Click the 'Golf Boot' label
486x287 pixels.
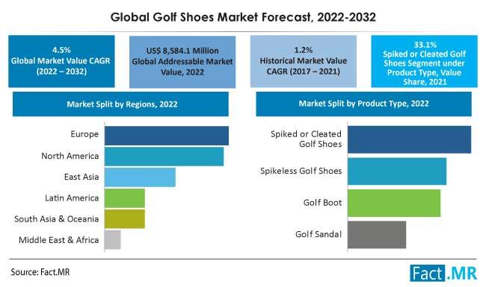(323, 203)
